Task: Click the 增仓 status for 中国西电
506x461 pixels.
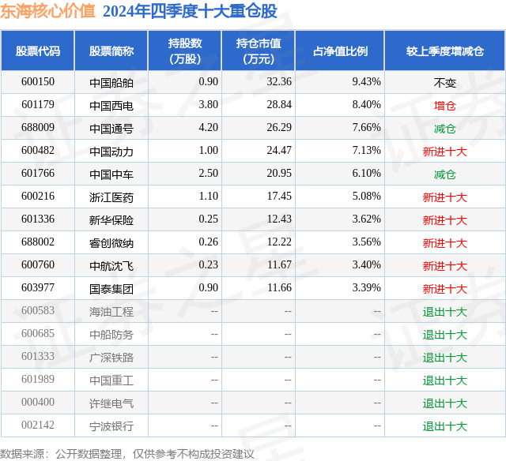Action: coord(445,106)
